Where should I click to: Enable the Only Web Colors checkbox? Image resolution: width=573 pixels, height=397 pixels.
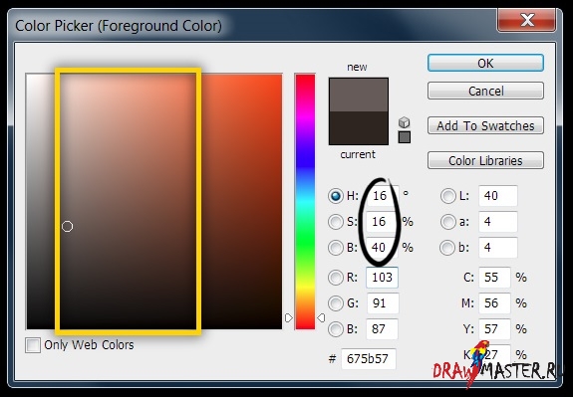(33, 345)
